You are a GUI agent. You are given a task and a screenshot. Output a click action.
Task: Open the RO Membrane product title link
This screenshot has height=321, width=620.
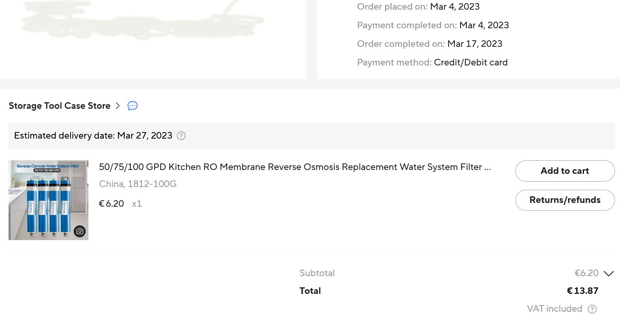coord(295,167)
